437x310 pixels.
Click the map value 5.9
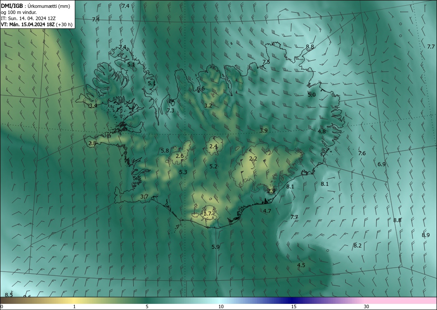coord(215,247)
